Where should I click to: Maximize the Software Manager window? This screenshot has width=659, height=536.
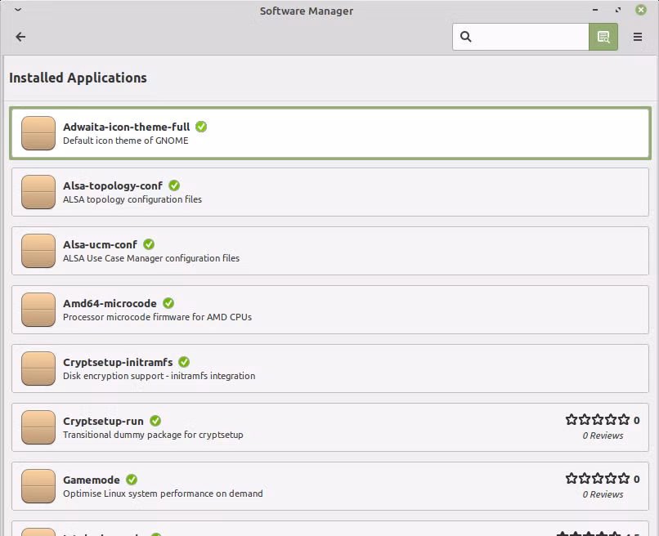(x=618, y=10)
